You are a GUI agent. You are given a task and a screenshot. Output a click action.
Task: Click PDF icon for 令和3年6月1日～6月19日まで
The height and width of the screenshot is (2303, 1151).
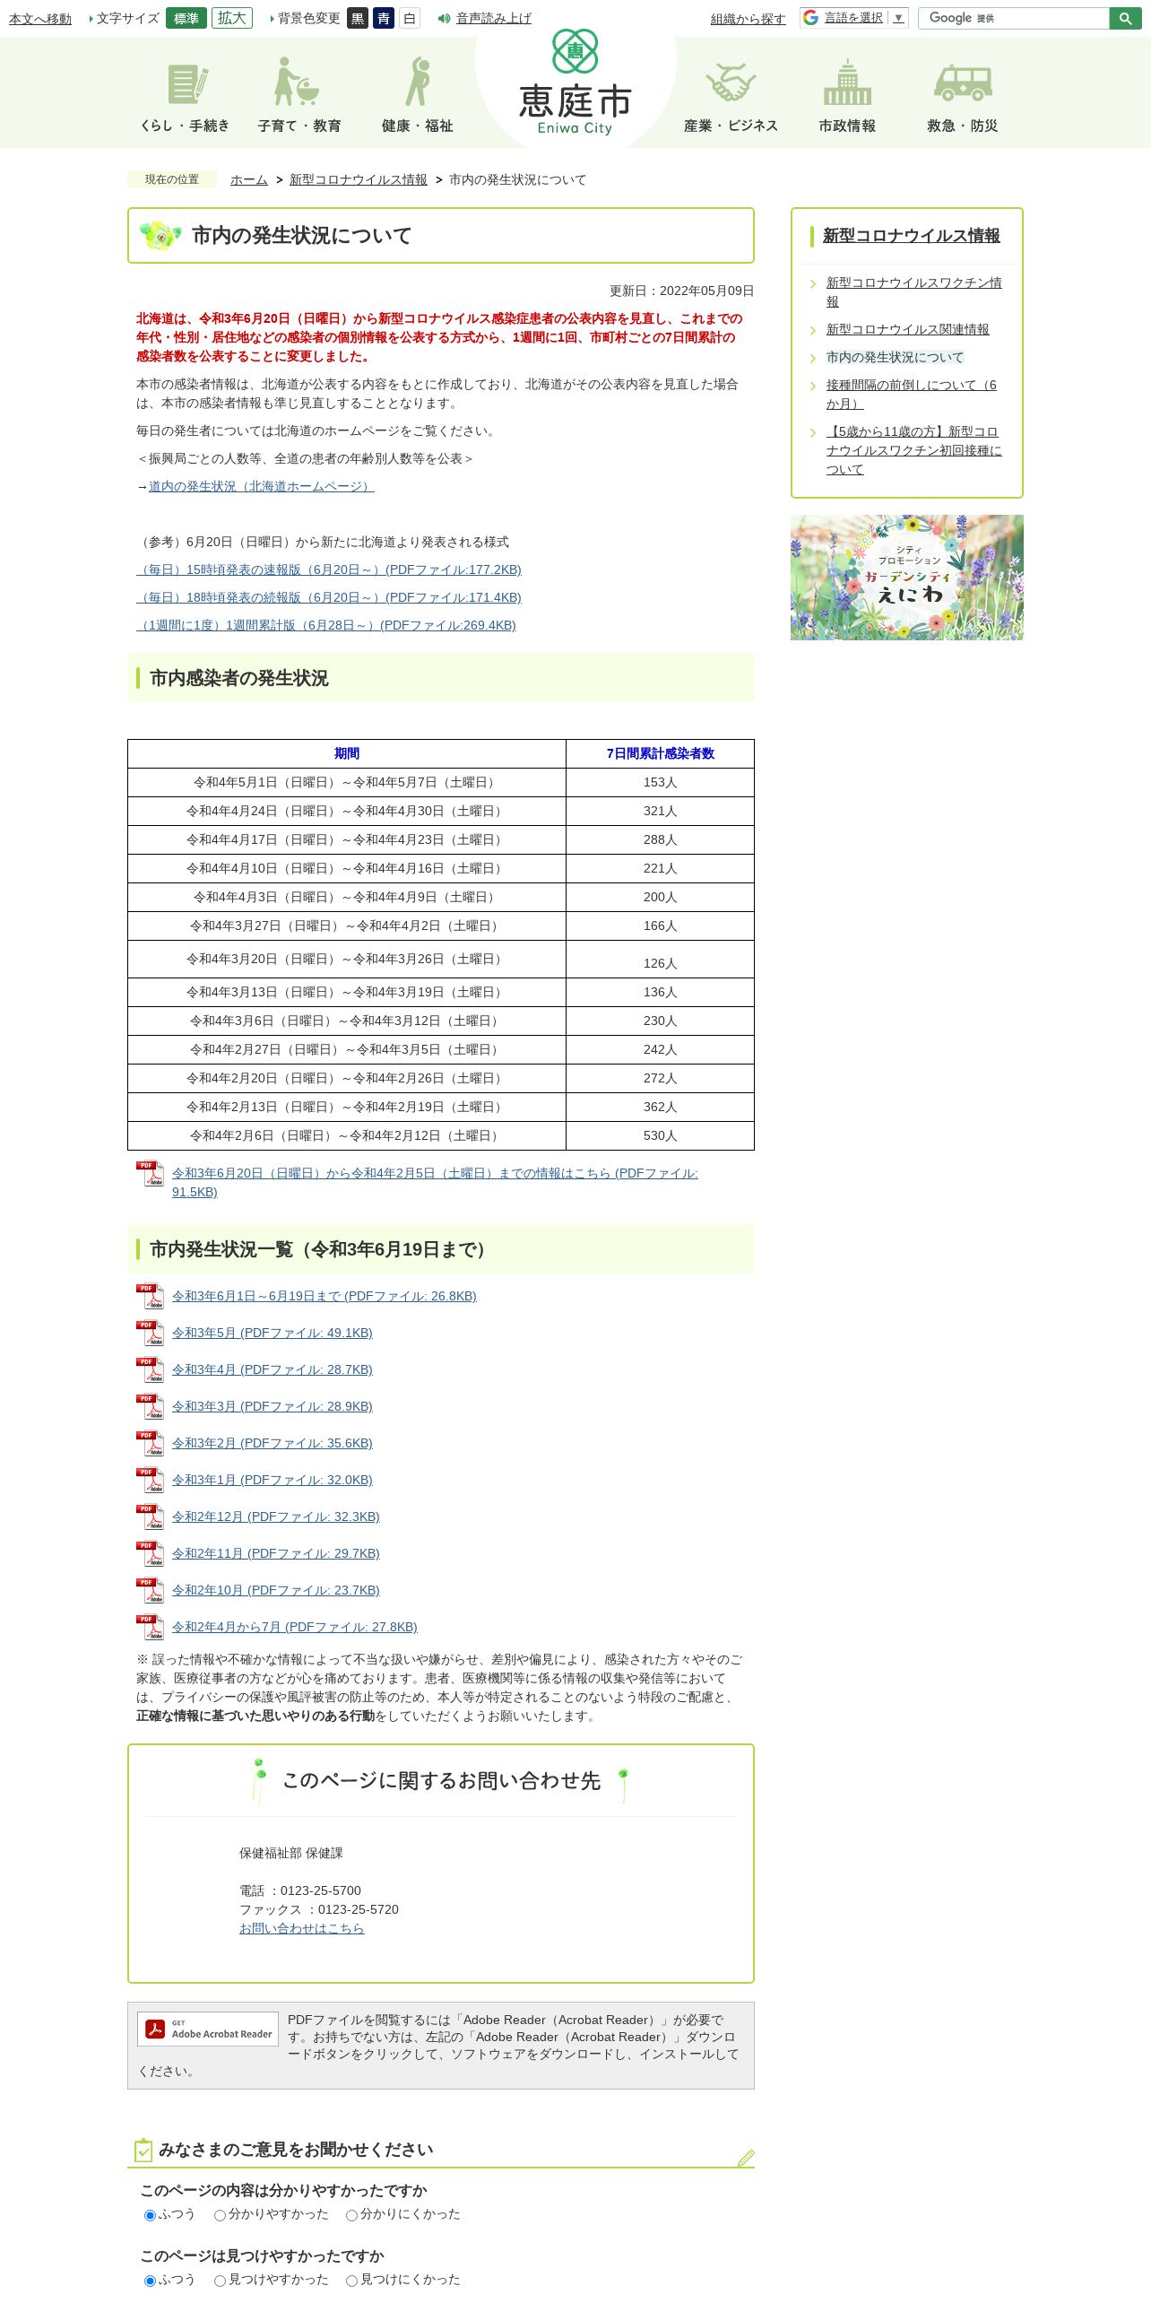point(150,1297)
